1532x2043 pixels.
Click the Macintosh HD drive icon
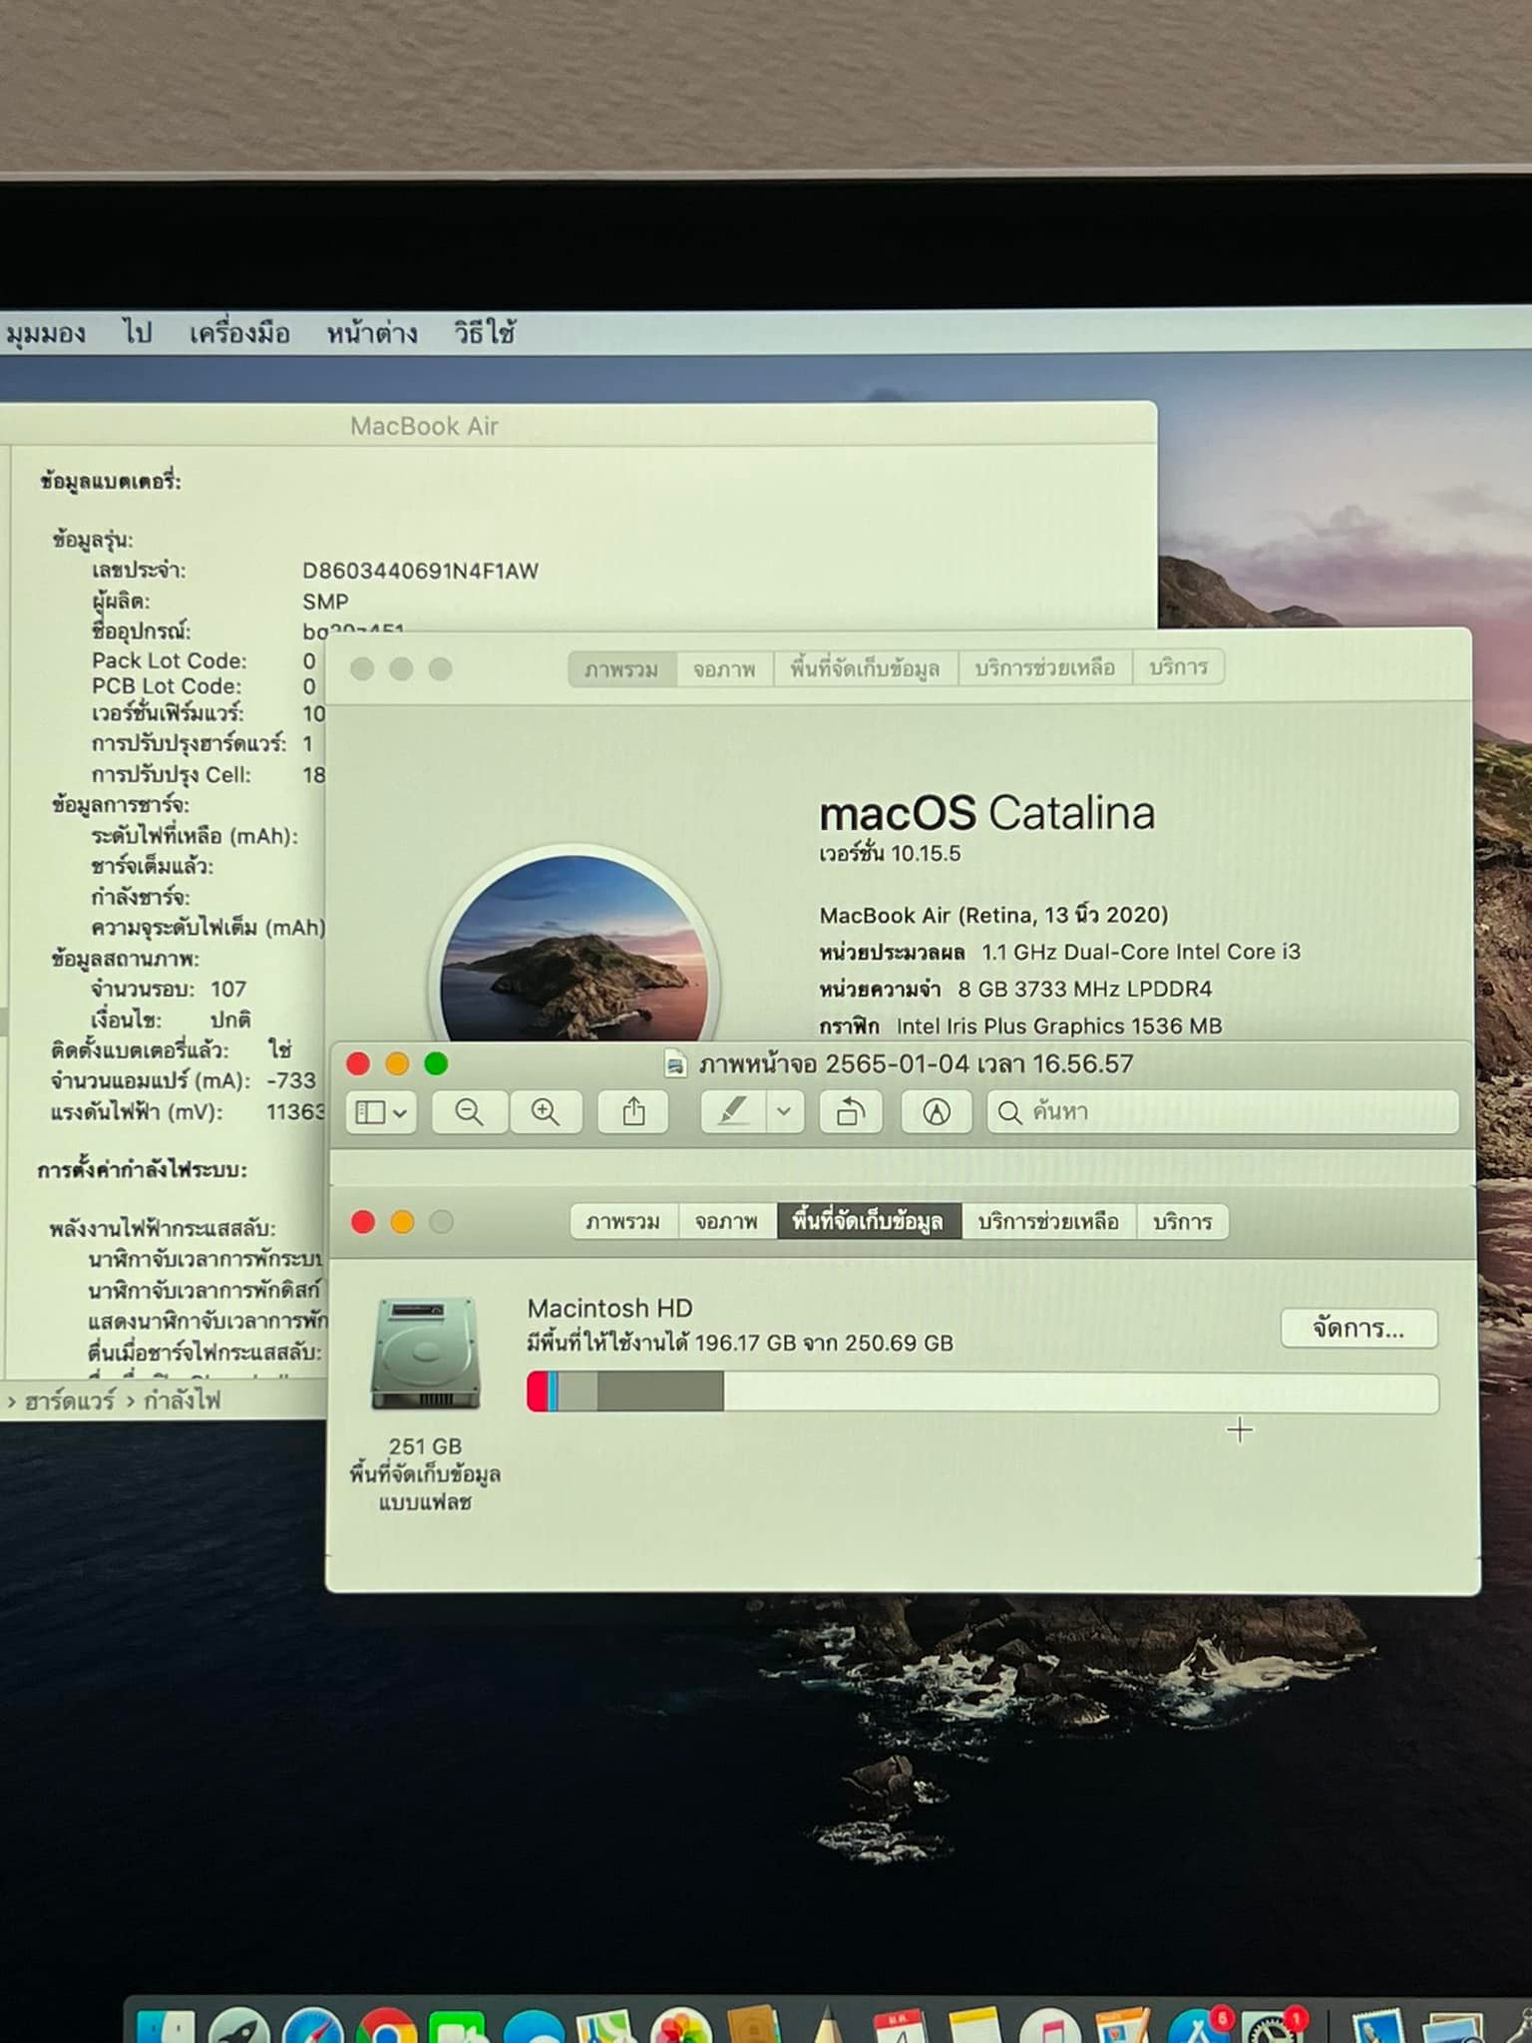tap(426, 1353)
